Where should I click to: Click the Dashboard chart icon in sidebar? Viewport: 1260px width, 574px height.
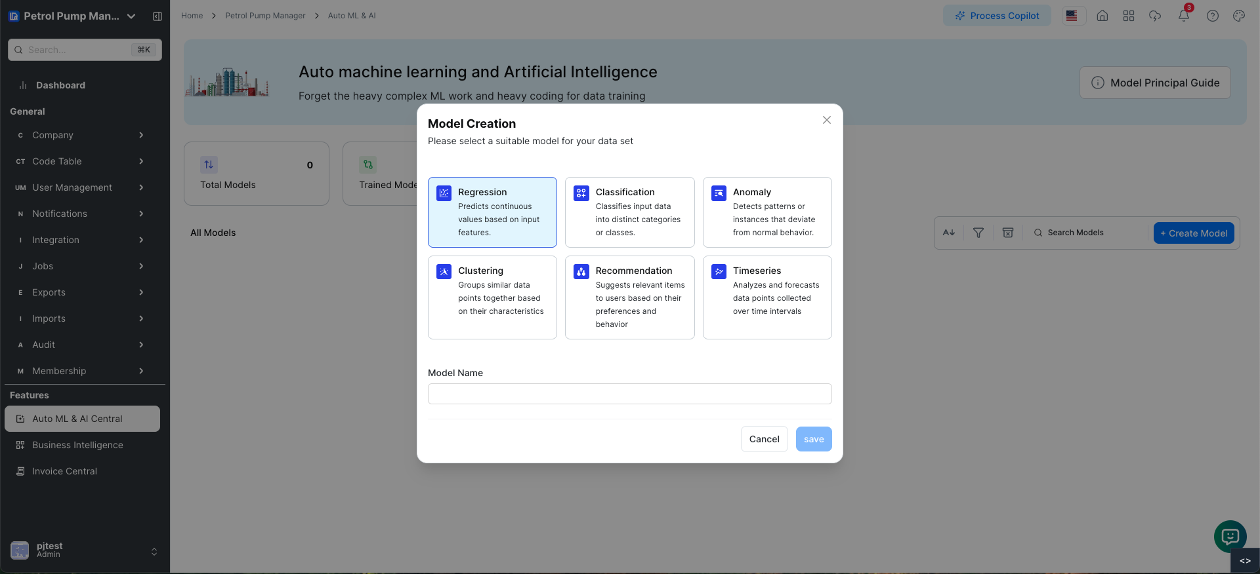pos(23,85)
